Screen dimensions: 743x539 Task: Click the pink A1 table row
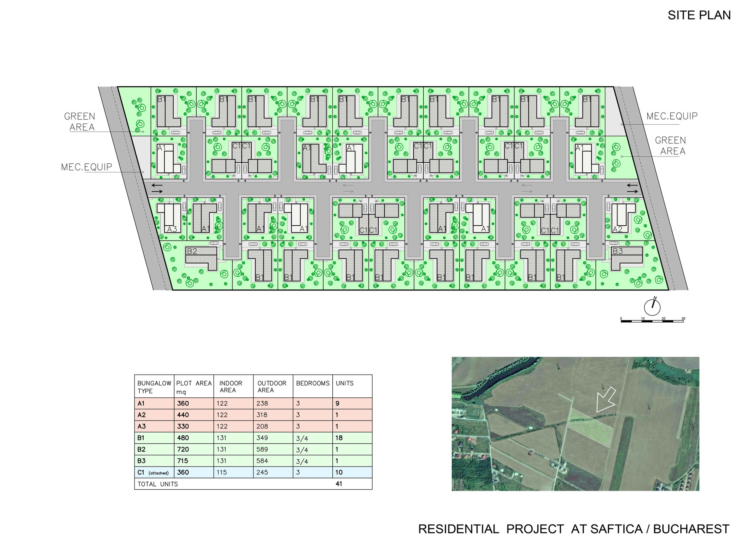[x=253, y=403]
